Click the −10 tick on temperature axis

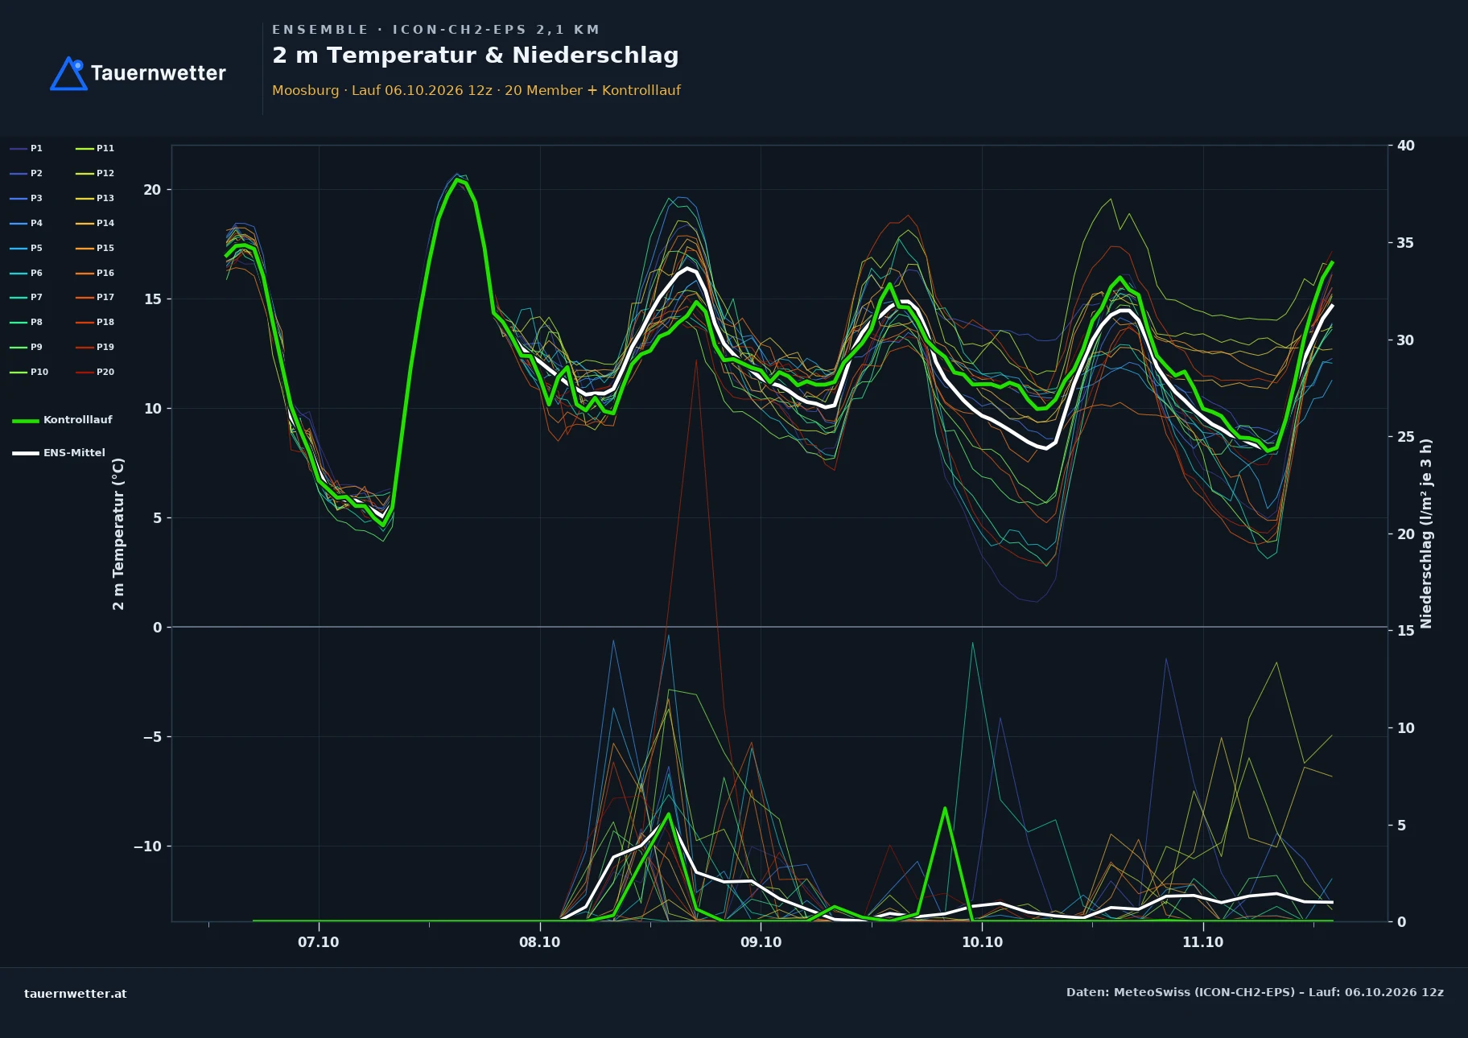tap(147, 846)
